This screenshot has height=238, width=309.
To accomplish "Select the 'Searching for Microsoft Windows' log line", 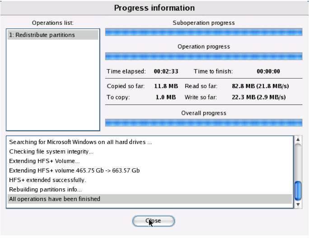I will [x=80, y=142].
